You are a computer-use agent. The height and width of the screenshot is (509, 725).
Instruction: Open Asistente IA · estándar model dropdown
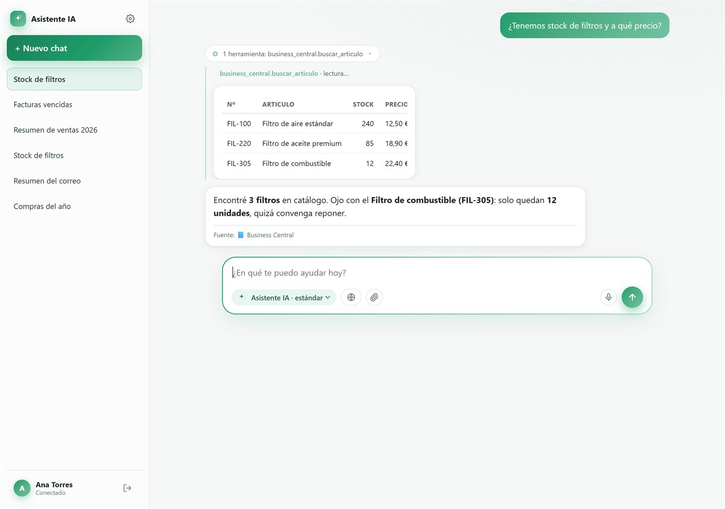click(x=284, y=297)
